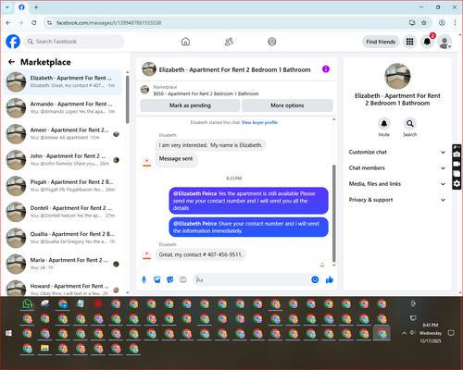
Task: Mute the chat with the bell icon
Action: pyautogui.click(x=383, y=124)
